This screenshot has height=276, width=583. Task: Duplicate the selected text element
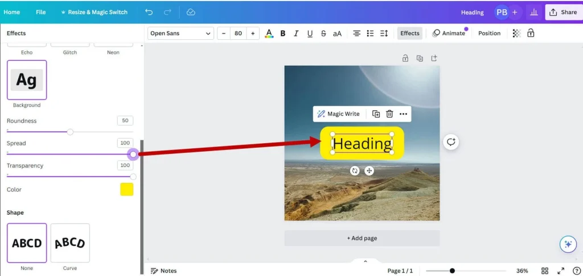tap(376, 114)
